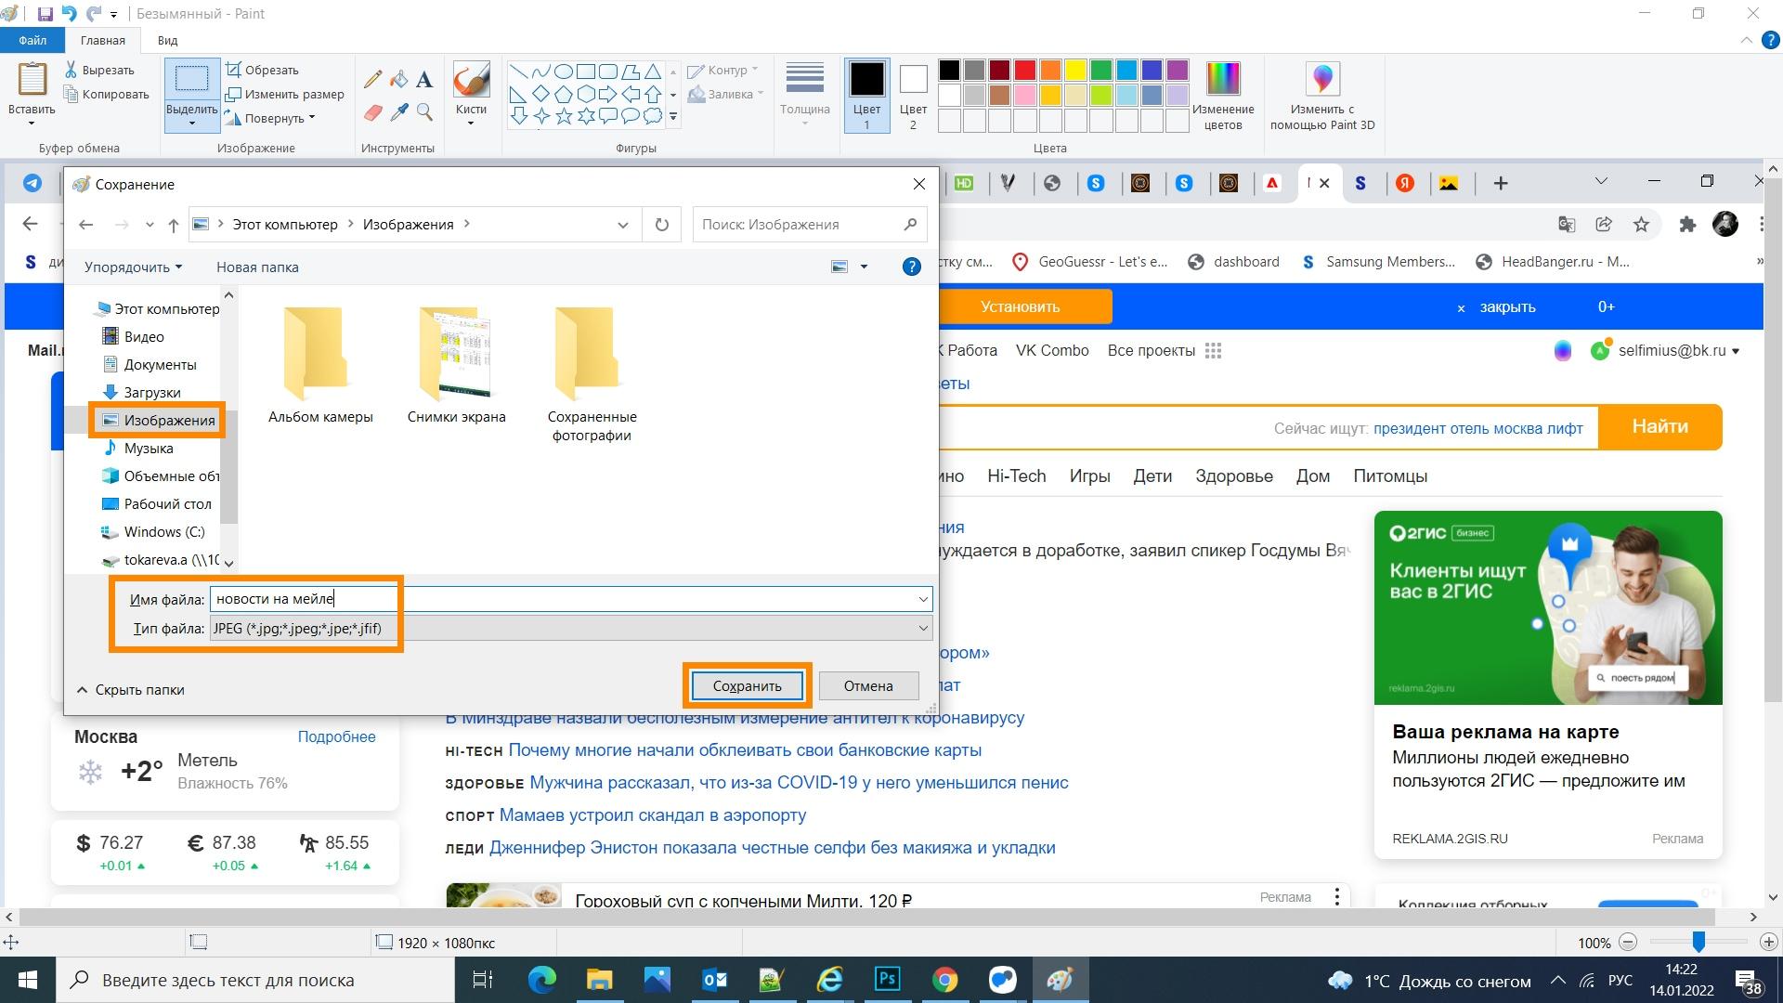Click the taskbar search box
This screenshot has height=1003, width=1783.
255,980
